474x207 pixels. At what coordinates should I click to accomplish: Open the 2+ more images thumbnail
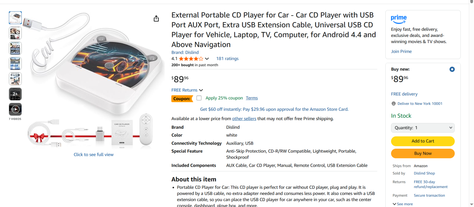[15, 94]
